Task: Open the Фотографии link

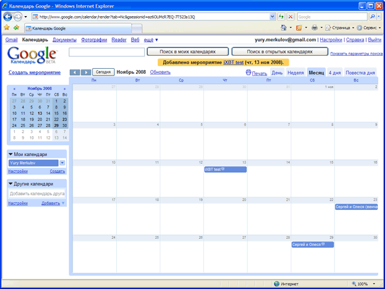Action: 94,40
